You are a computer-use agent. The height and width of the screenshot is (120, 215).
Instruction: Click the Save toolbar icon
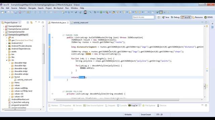(8, 12)
